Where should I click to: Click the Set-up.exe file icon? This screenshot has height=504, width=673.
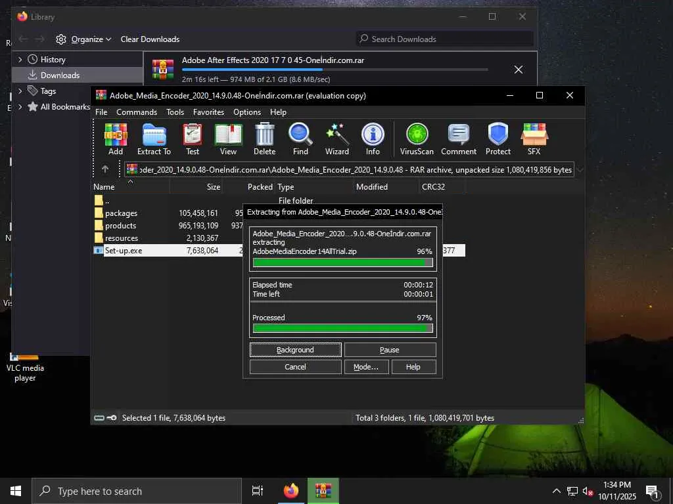pyautogui.click(x=99, y=250)
